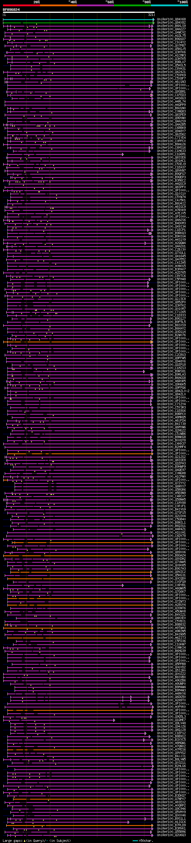Select hit UniRef100_Q4A2Z7
191x843 pixels.
(x=171, y=29)
